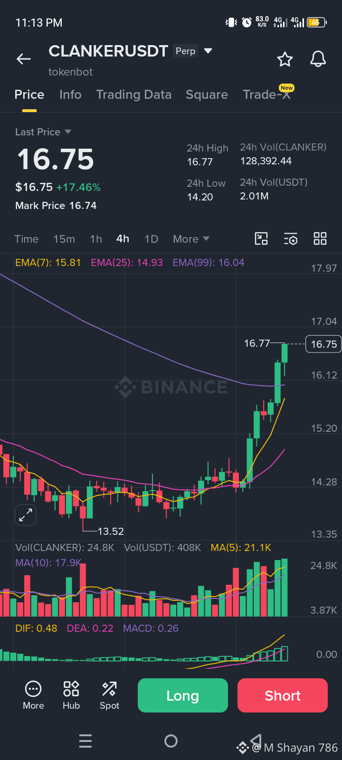This screenshot has height=760, width=342.
Task: Tap the current price tag 16.75 on axis
Action: pos(324,344)
